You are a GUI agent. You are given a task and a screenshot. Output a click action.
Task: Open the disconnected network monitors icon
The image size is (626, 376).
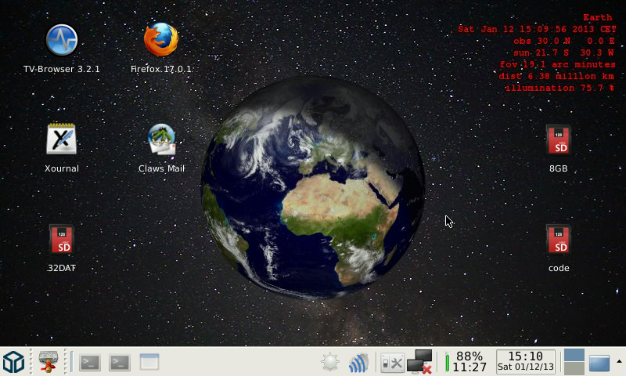[x=420, y=362]
